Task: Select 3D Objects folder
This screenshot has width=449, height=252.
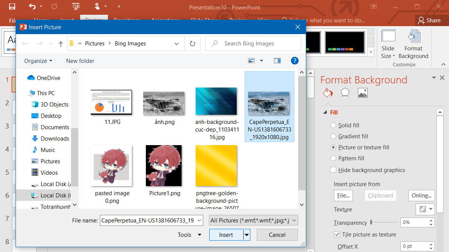Action: coord(50,104)
